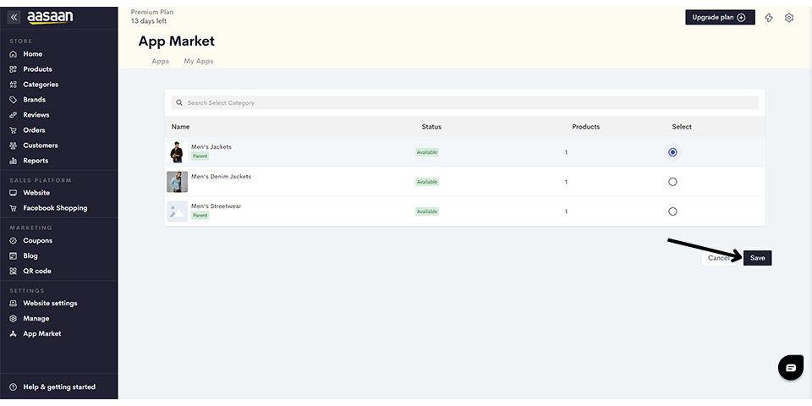This screenshot has width=812, height=406.
Task: Click the QR code icon in sidebar
Action: (14, 272)
